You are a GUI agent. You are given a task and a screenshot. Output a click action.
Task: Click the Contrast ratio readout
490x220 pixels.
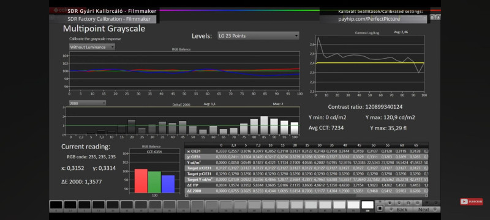click(x=365, y=107)
